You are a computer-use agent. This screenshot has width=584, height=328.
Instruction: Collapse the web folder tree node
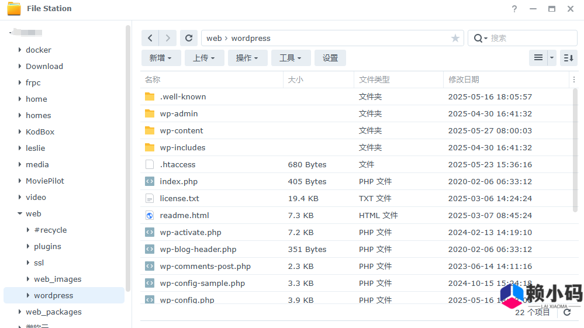click(x=20, y=213)
